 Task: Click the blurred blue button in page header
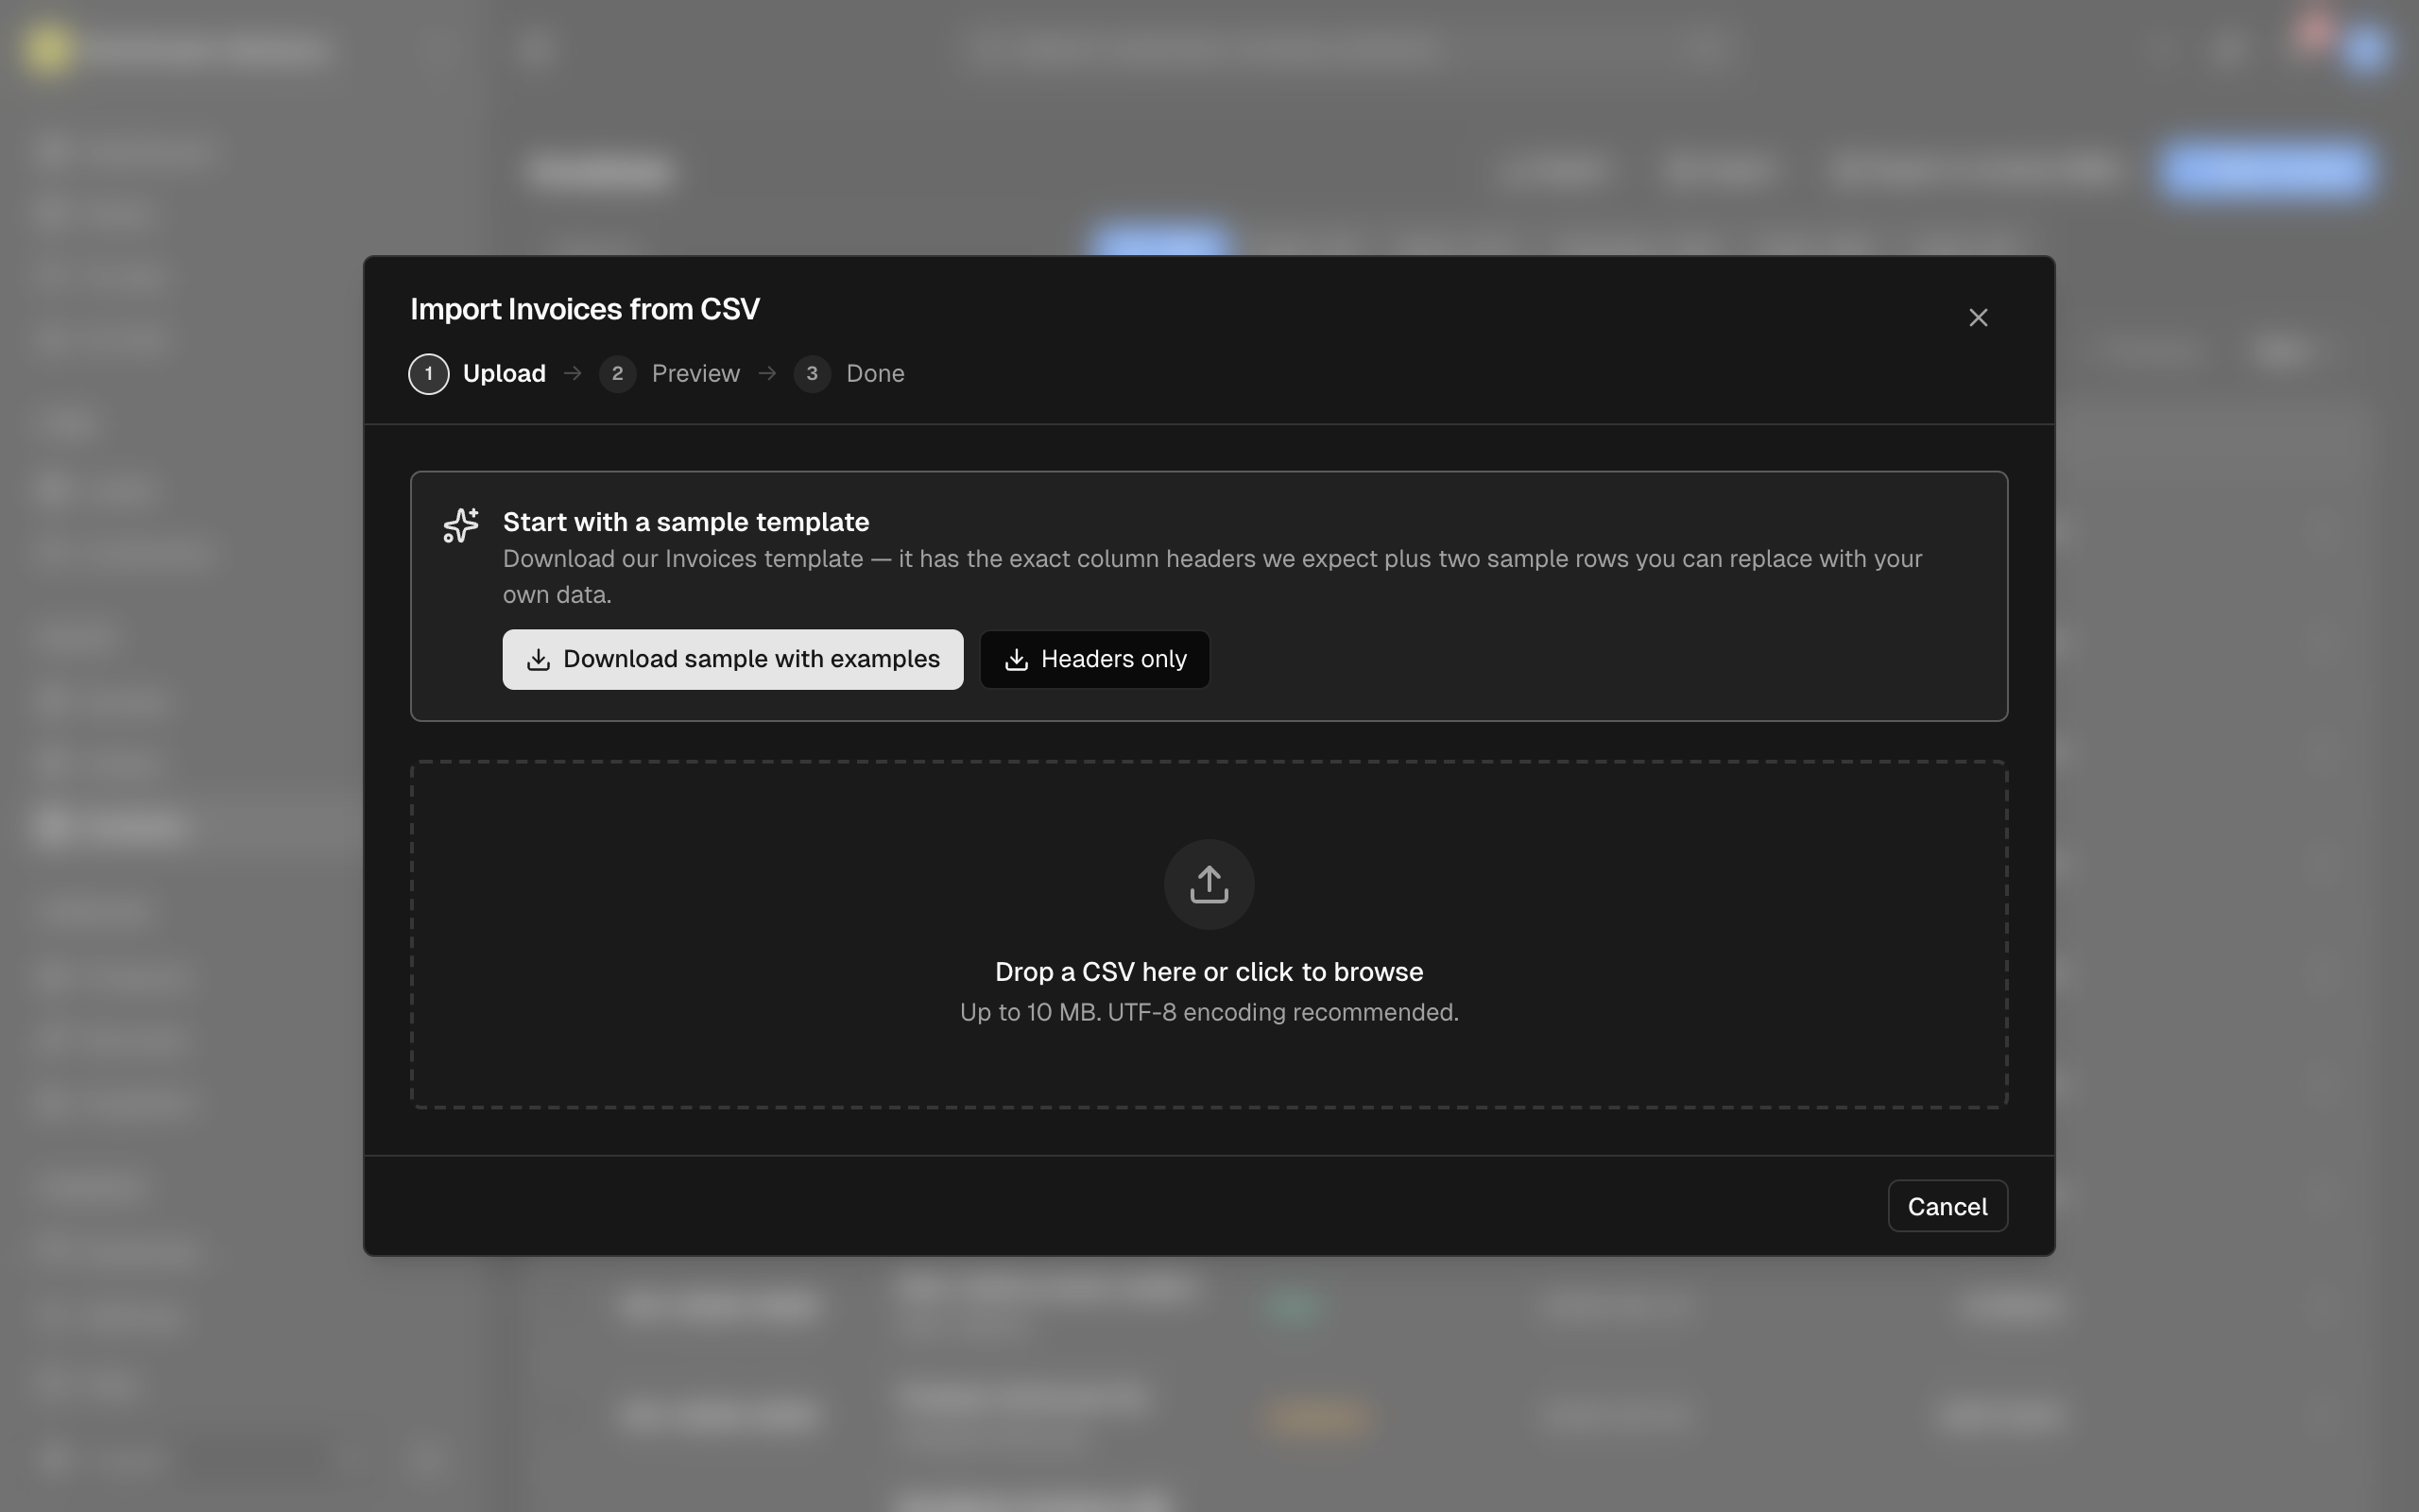coord(2264,169)
